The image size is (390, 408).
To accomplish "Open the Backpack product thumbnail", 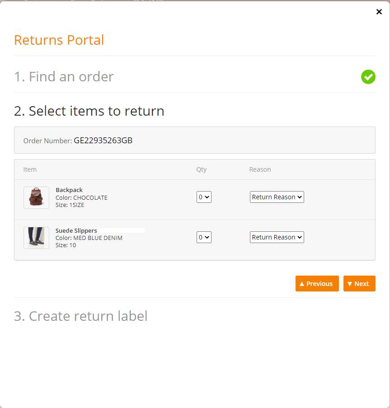I will pos(37,197).
